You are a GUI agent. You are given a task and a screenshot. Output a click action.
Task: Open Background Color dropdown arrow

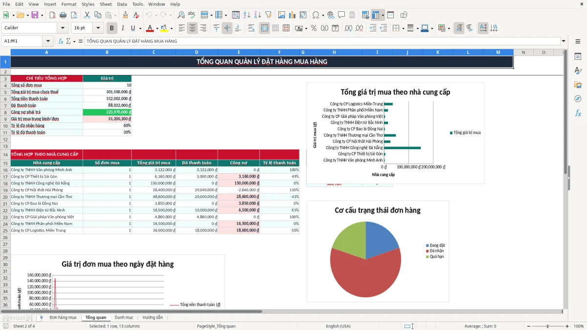171,28
